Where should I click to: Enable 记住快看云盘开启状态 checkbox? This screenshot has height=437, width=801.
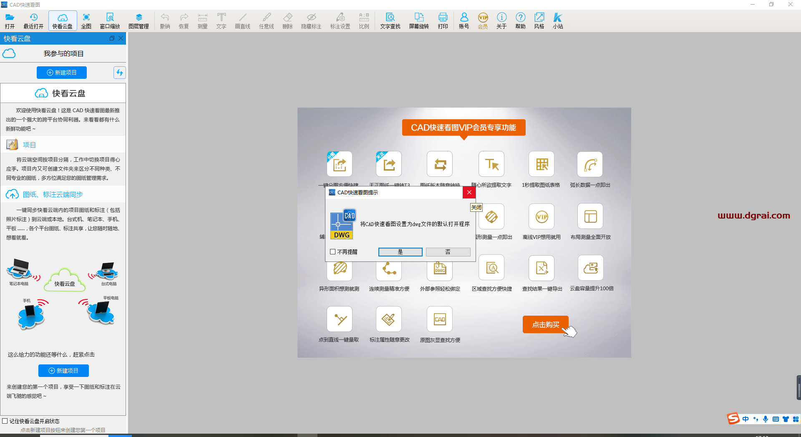[5, 421]
